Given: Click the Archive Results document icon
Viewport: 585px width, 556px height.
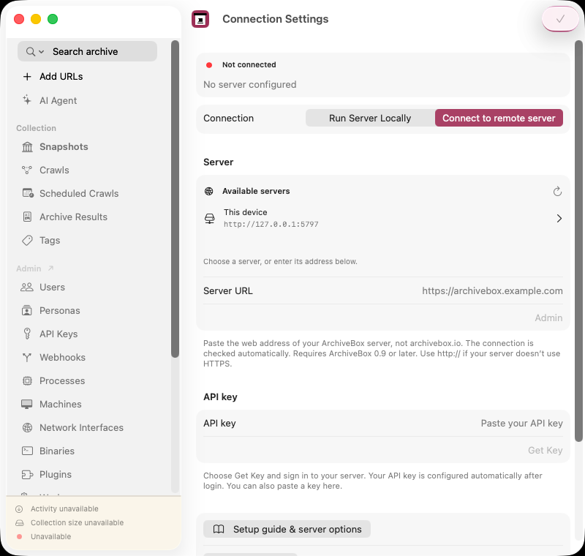Looking at the screenshot, I should (27, 217).
